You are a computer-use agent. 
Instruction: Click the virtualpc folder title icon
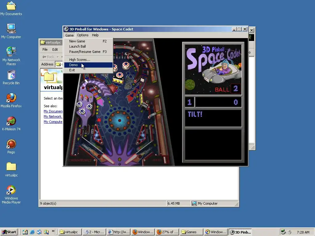pyautogui.click(x=42, y=42)
